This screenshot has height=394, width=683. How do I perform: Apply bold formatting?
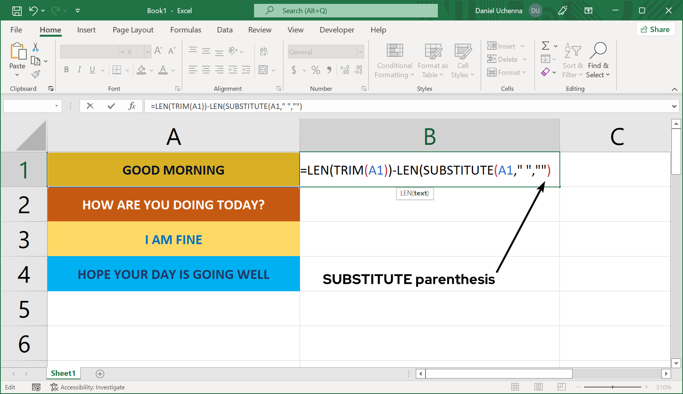[66, 70]
